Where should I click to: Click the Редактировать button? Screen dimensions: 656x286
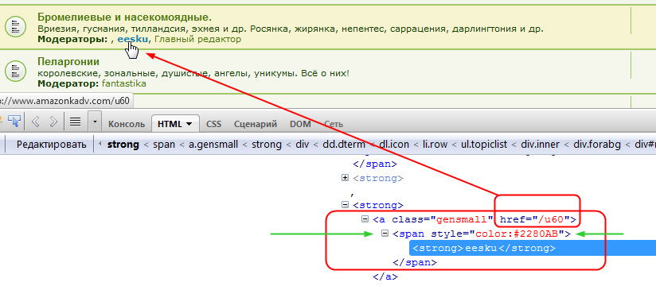click(x=52, y=145)
